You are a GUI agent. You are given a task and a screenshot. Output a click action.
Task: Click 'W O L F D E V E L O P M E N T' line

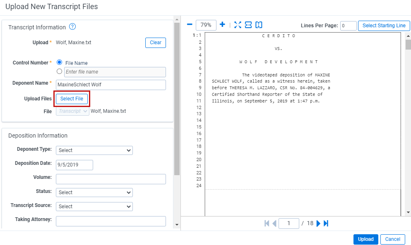tap(279, 62)
